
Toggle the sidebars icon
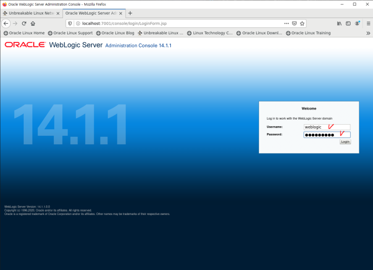[348, 23]
